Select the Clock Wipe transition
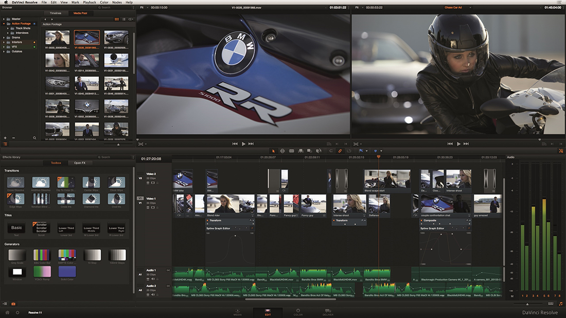The image size is (566, 318). click(116, 184)
